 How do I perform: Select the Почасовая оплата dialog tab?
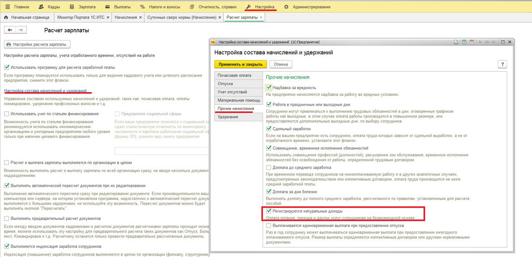click(x=238, y=75)
